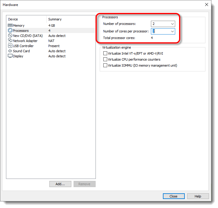218x208 pixels.
Task: Click Auto detect summary for Sound Card
Action: click(x=57, y=51)
